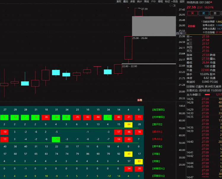The width and height of the screenshot is (222, 179).
Task: Click the 25.08 - 26.84 gap label
Action: click(x=140, y=38)
